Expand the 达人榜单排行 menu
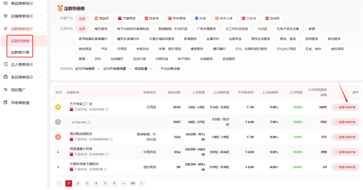363x190 pixels. pos(41,64)
